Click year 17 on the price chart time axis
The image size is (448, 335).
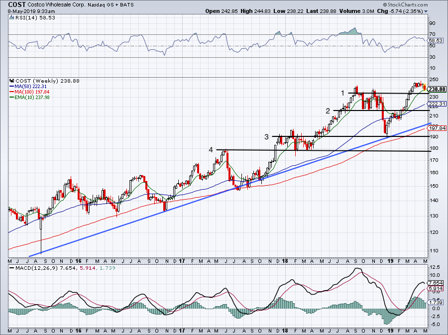182,261
